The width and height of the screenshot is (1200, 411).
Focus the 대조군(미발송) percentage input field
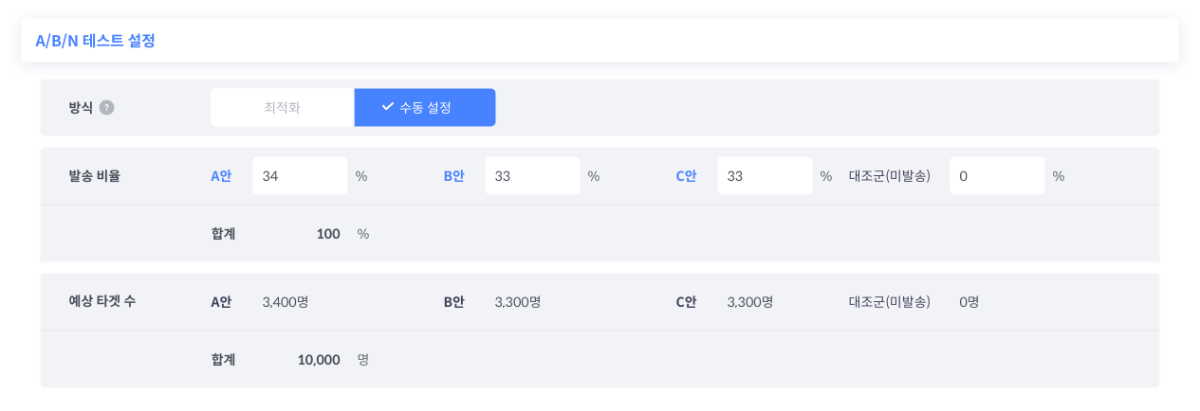click(996, 176)
